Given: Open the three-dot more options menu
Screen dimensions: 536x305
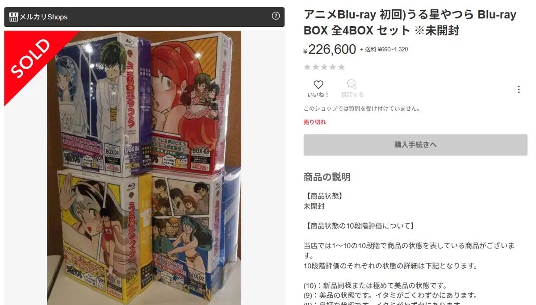Looking at the screenshot, I should pyautogui.click(x=519, y=89).
